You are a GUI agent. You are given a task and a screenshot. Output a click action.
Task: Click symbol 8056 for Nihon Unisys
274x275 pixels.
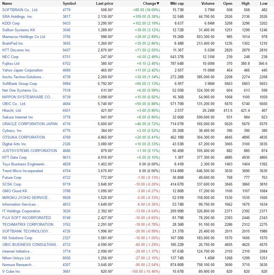click(66, 258)
